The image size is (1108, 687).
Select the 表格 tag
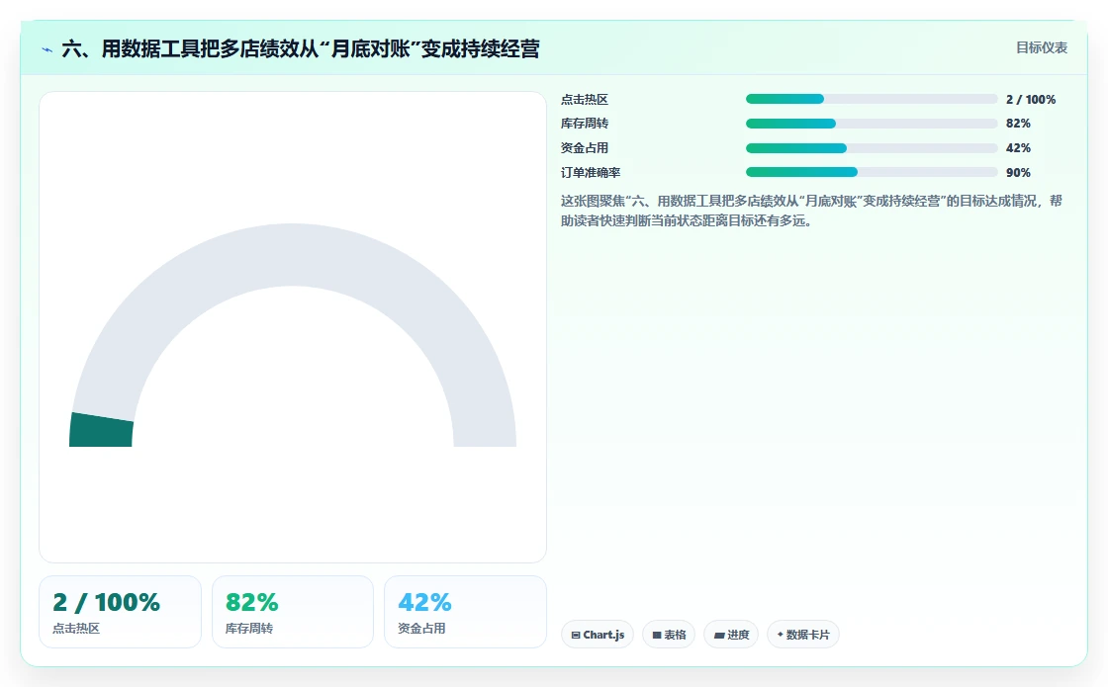tap(669, 634)
